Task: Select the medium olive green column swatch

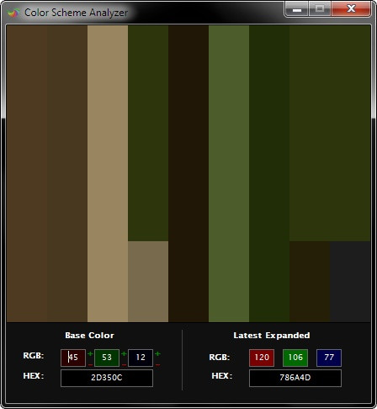Action: 229,174
